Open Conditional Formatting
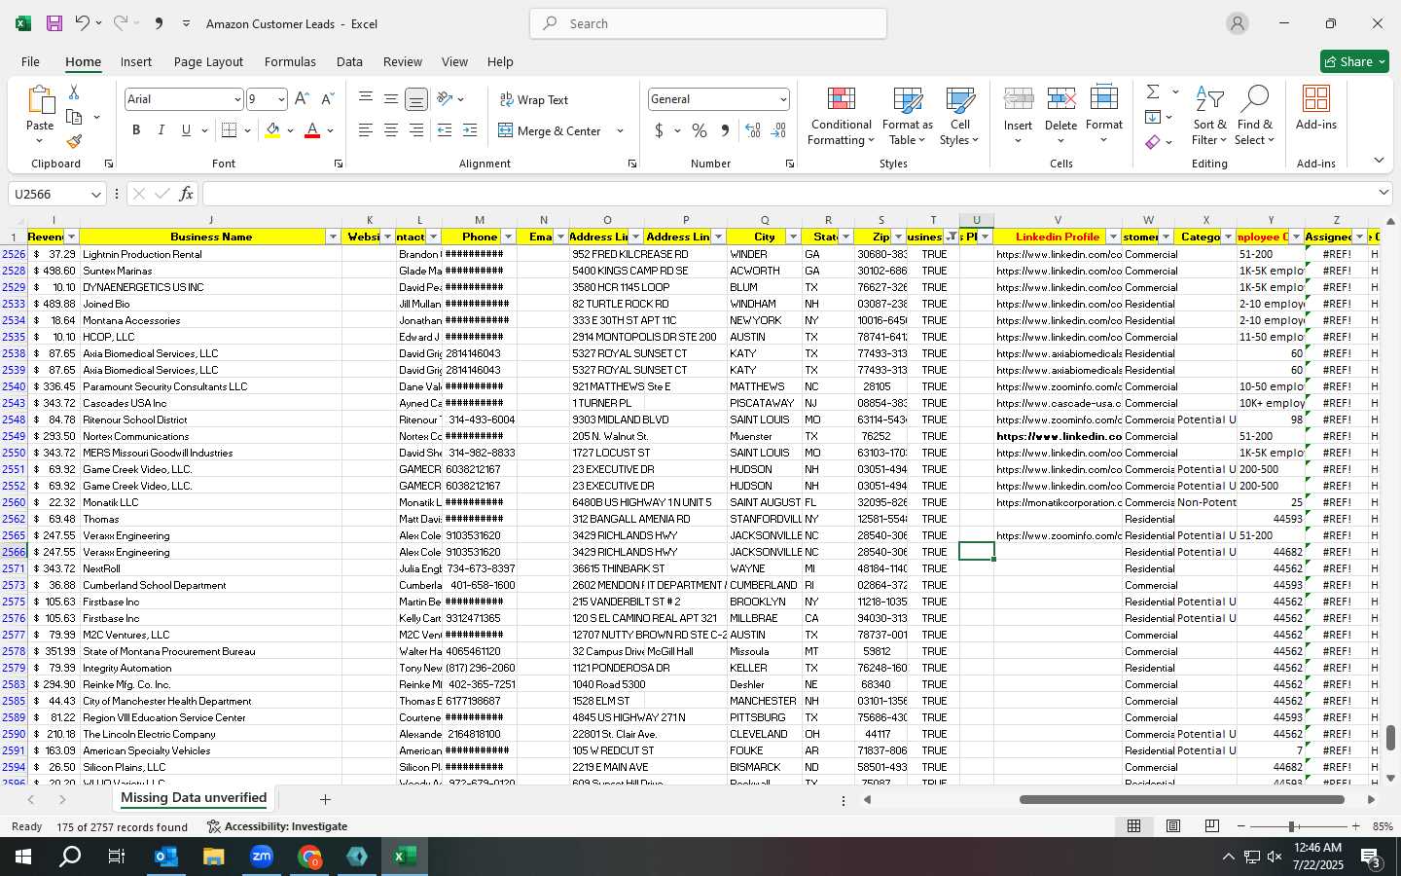This screenshot has height=876, width=1401. pos(842,117)
